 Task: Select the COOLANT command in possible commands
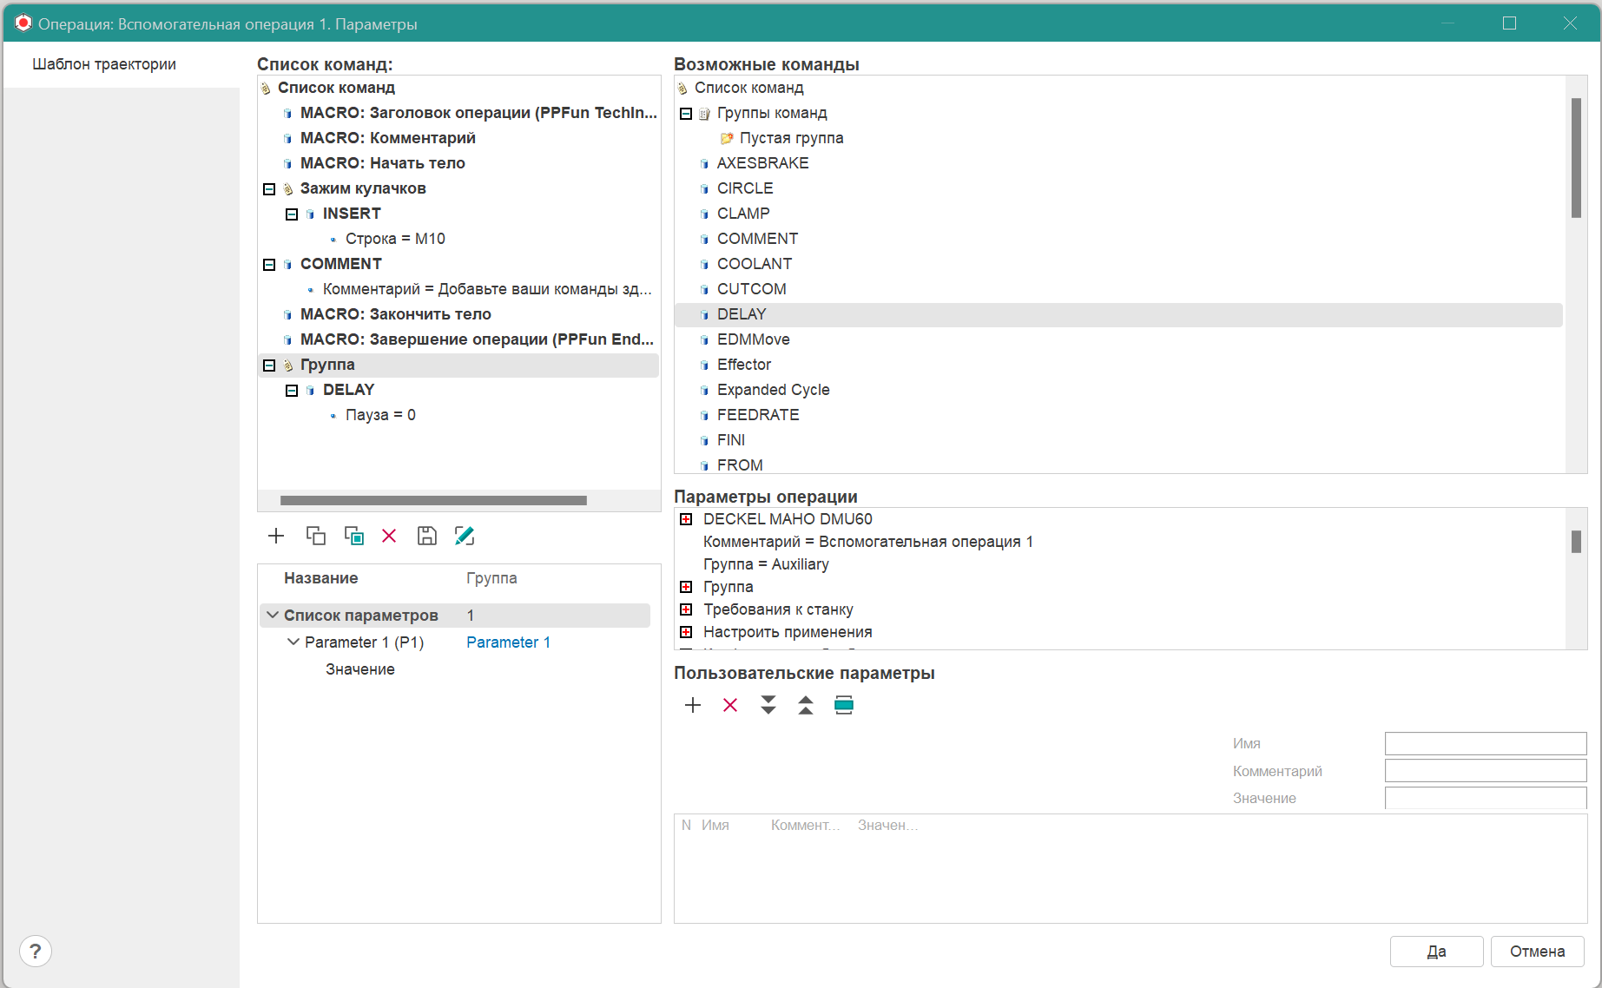click(x=754, y=264)
